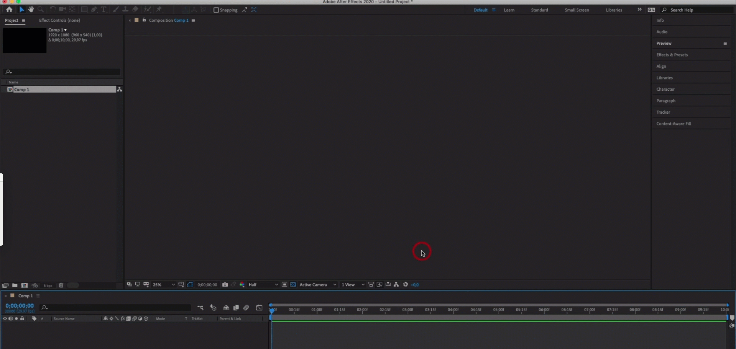Open the Effect Controls tab
Viewport: 736px width, 349px height.
click(59, 20)
